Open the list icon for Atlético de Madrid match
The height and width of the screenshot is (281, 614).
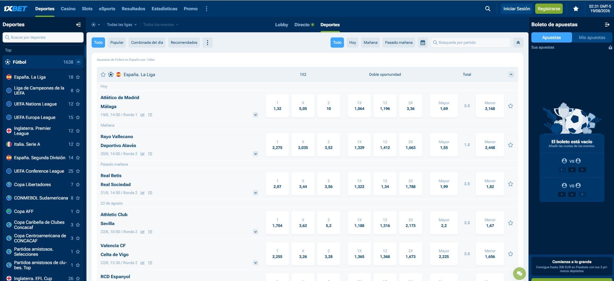[150, 115]
